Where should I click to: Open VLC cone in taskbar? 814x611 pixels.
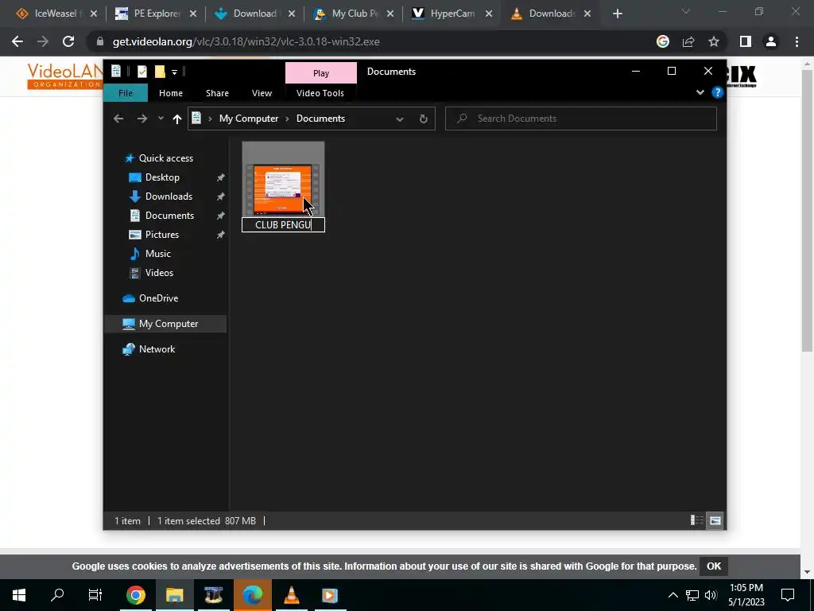[x=292, y=595]
